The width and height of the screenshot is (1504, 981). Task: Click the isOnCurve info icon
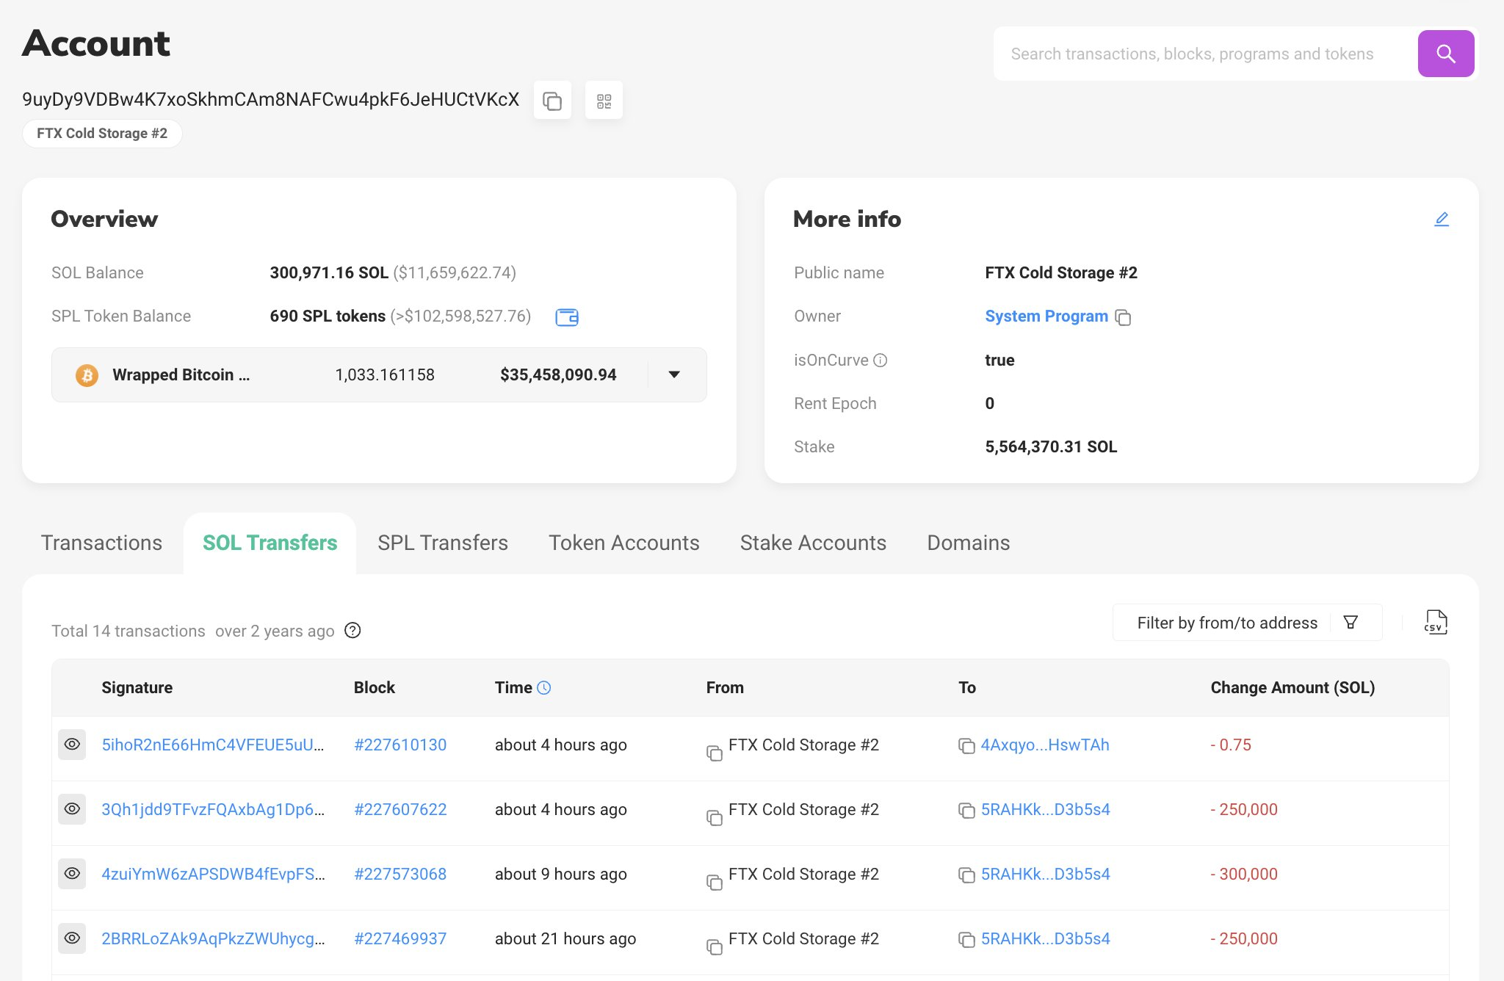click(881, 361)
